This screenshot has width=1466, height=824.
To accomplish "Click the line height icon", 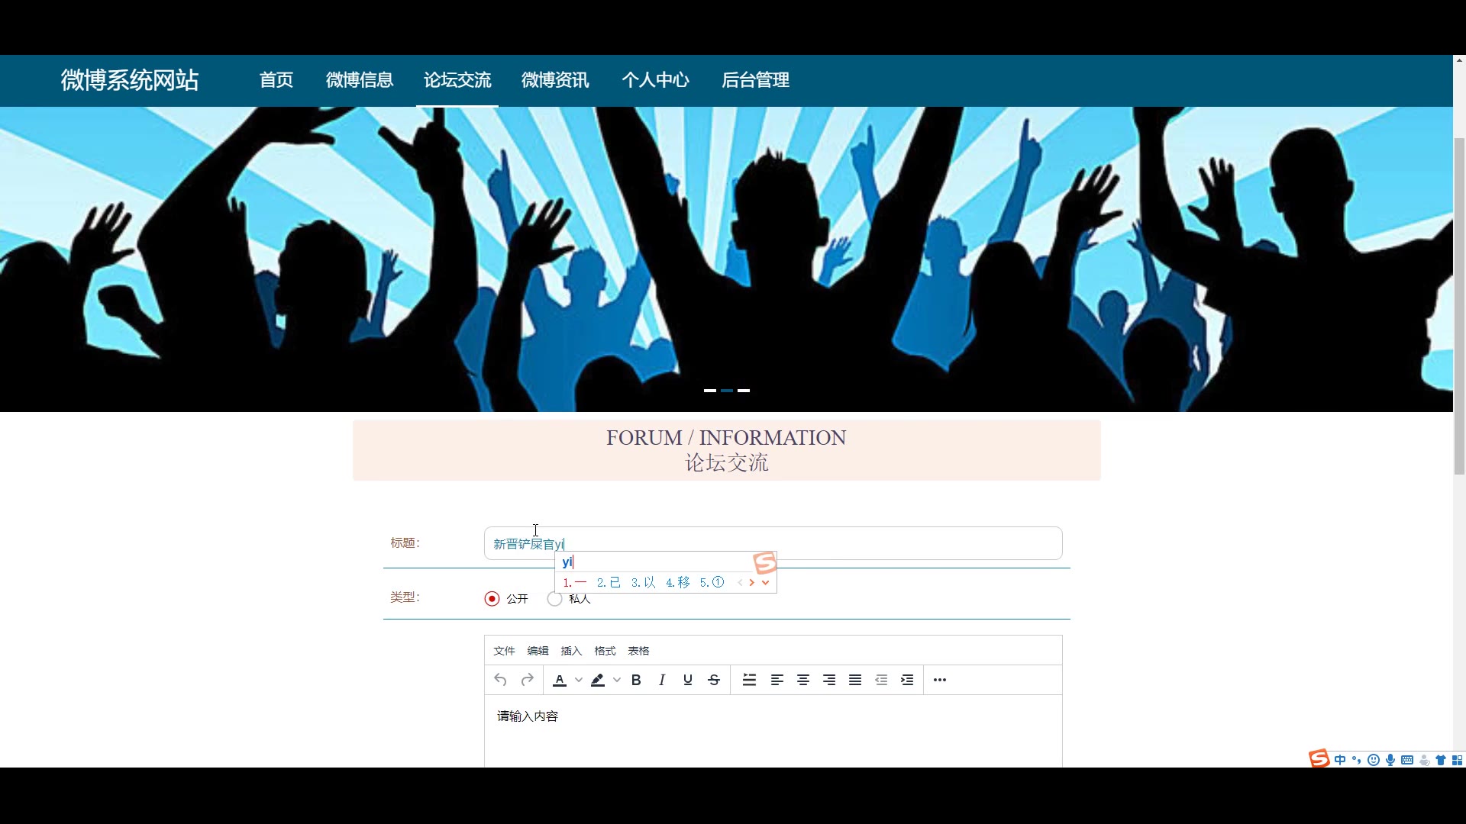I will [x=749, y=680].
